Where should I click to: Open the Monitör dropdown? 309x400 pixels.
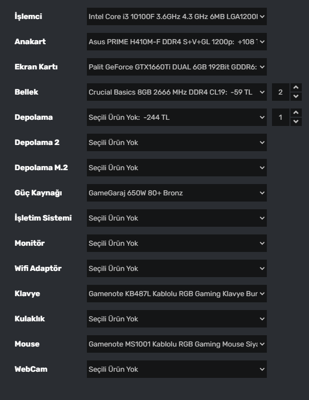click(x=176, y=243)
